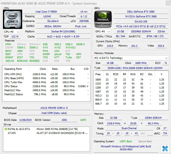The image size is (171, 154).
Task: Click the 320-bit bus width field
Action: click(161, 32)
